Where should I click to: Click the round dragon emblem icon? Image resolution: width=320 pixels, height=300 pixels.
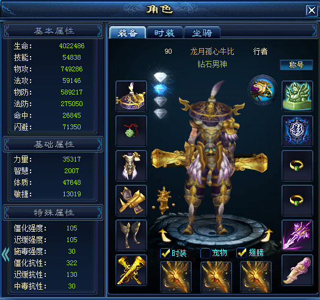point(263,90)
